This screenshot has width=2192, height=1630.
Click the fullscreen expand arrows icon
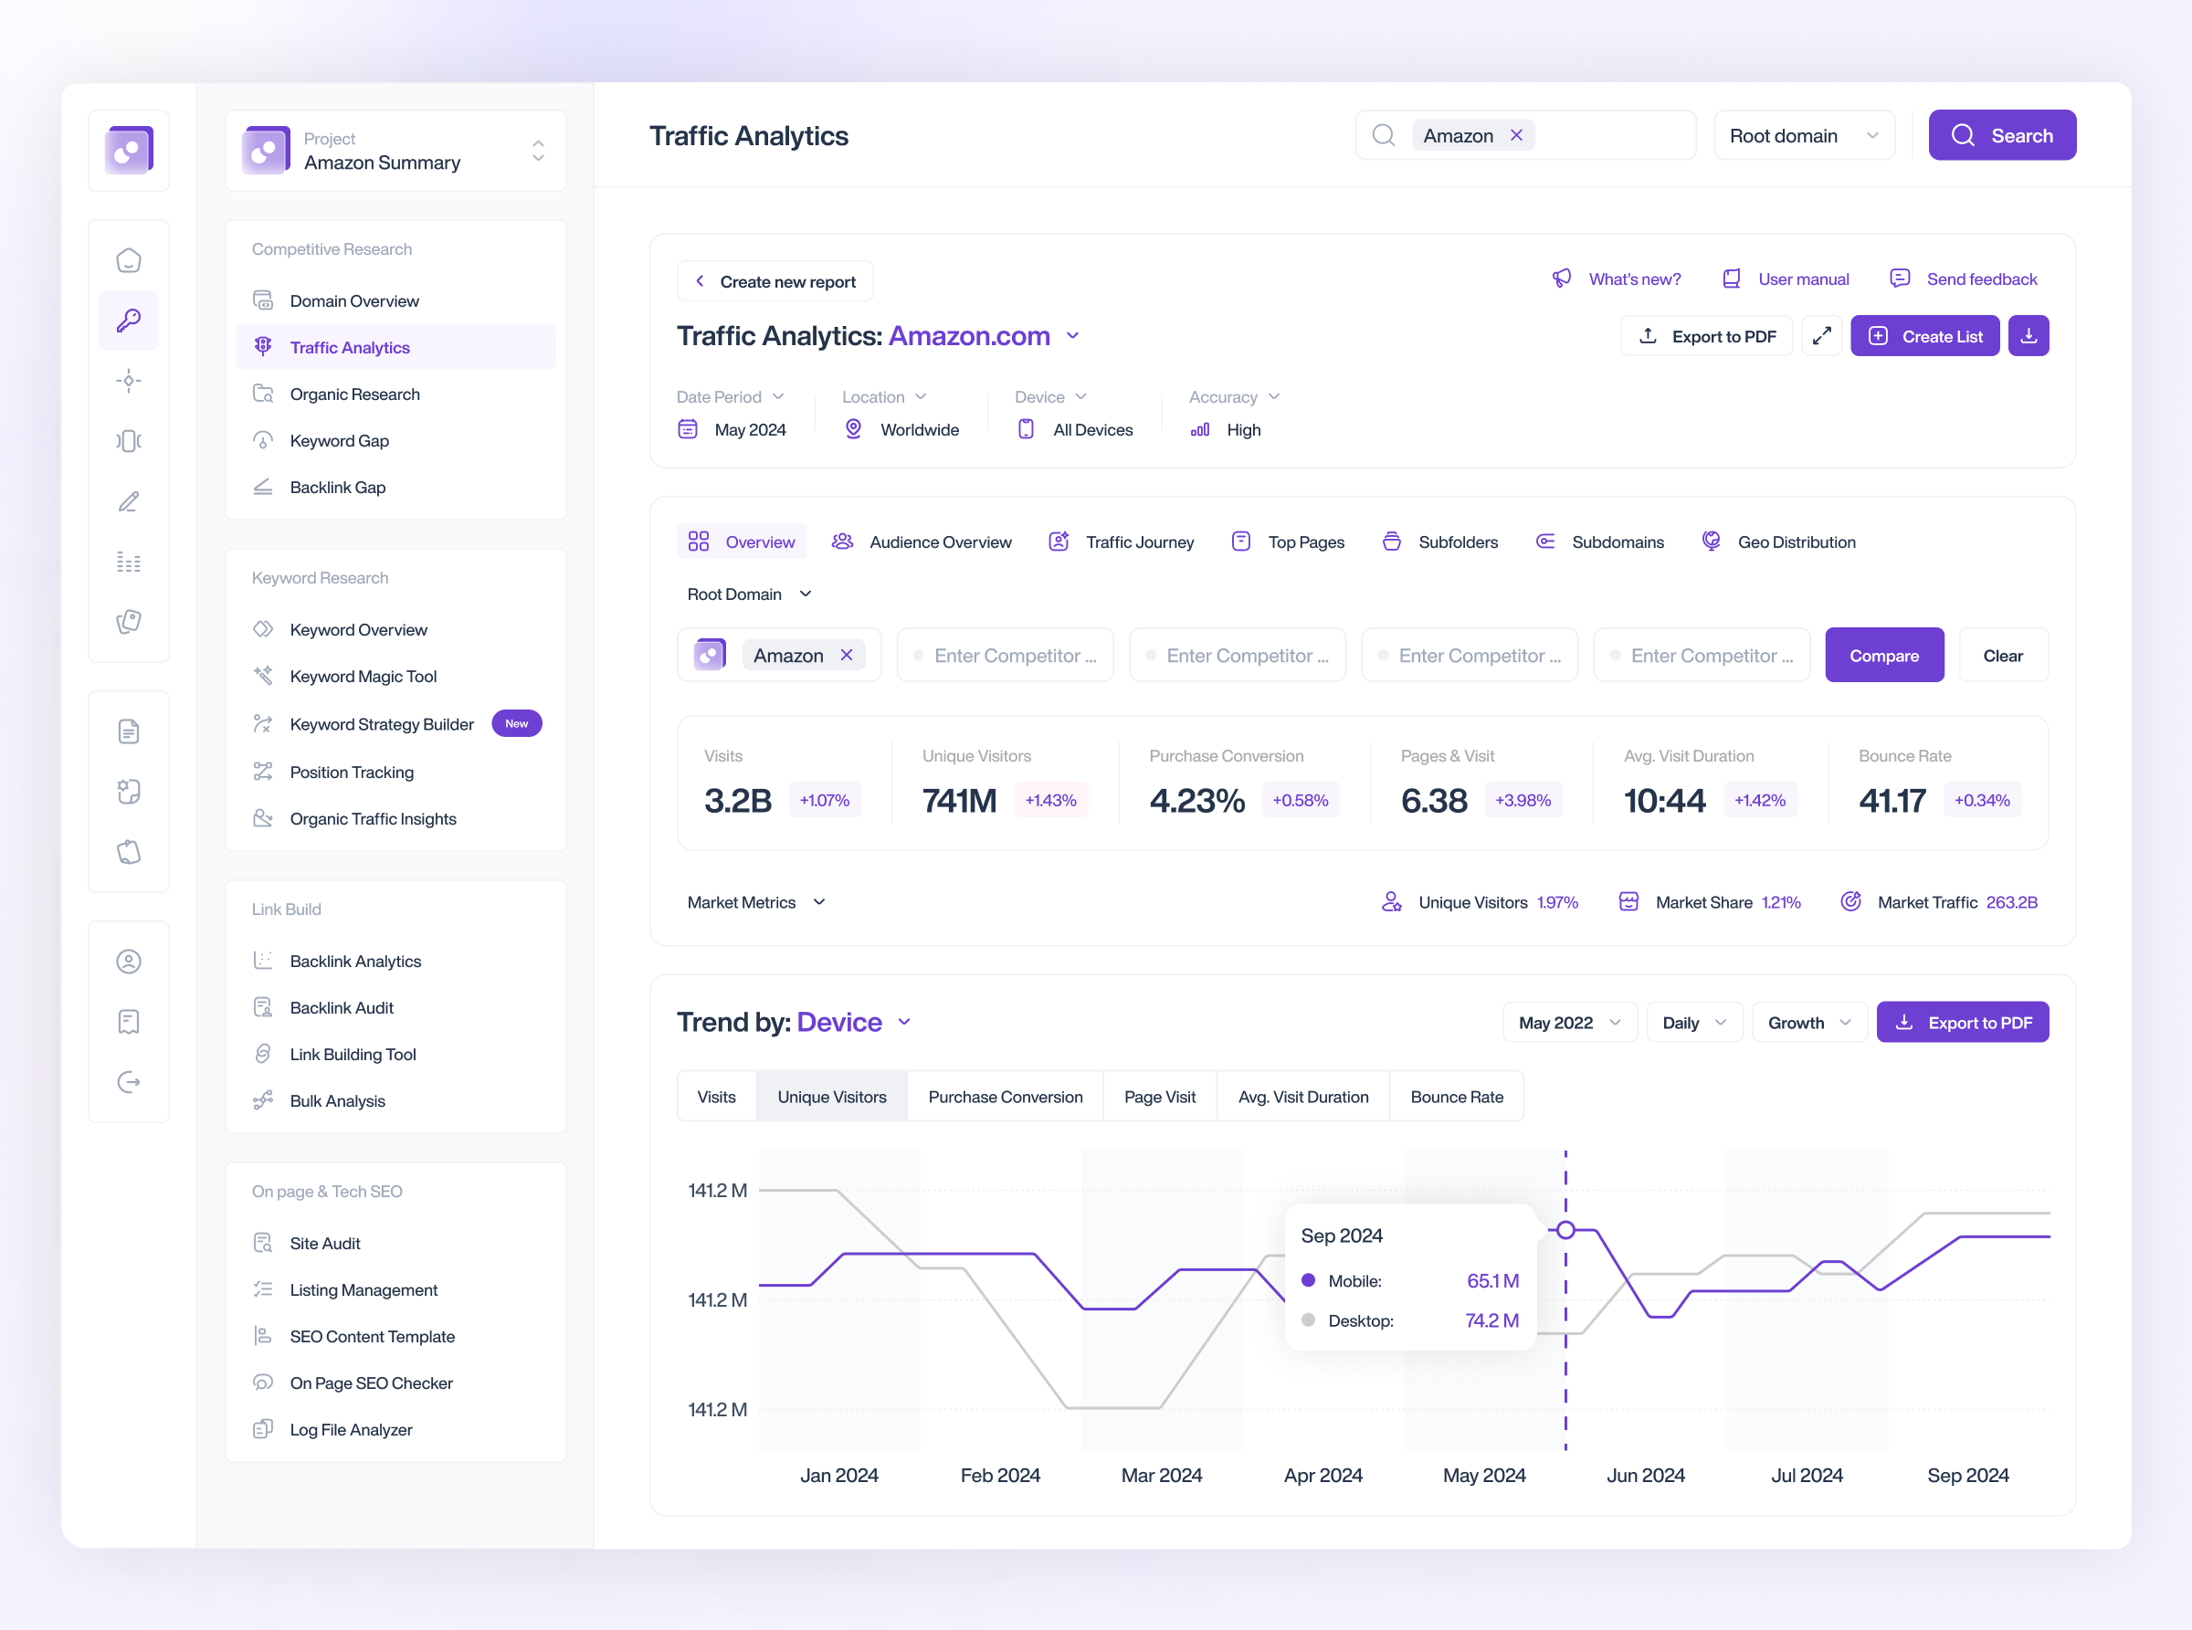1822,336
